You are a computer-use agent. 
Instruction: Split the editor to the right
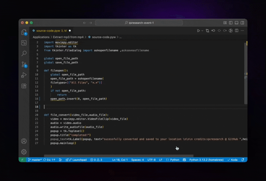(x=236, y=31)
